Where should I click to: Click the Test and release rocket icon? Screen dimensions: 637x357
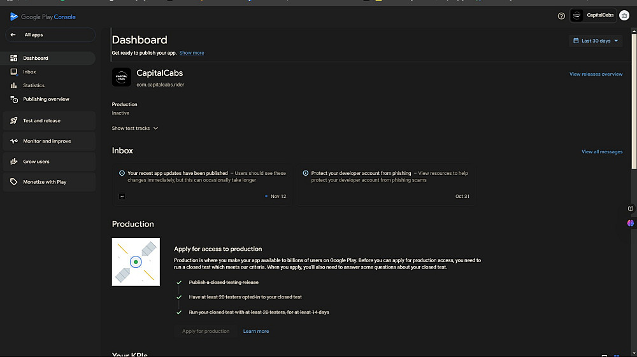(14, 121)
